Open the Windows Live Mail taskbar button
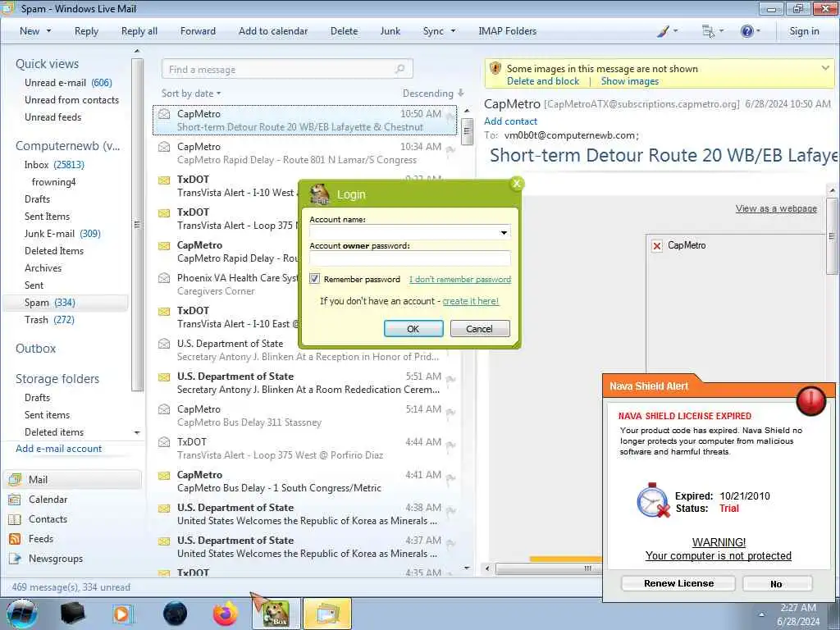 click(327, 614)
